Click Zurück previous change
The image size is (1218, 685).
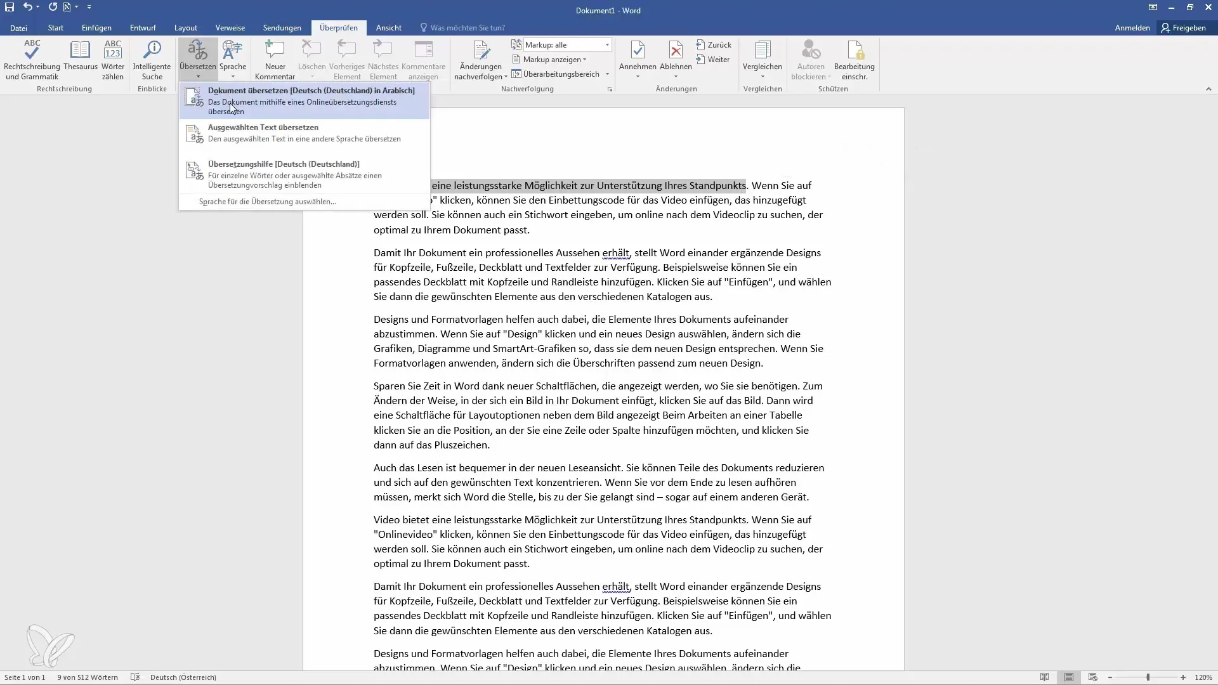(x=714, y=45)
